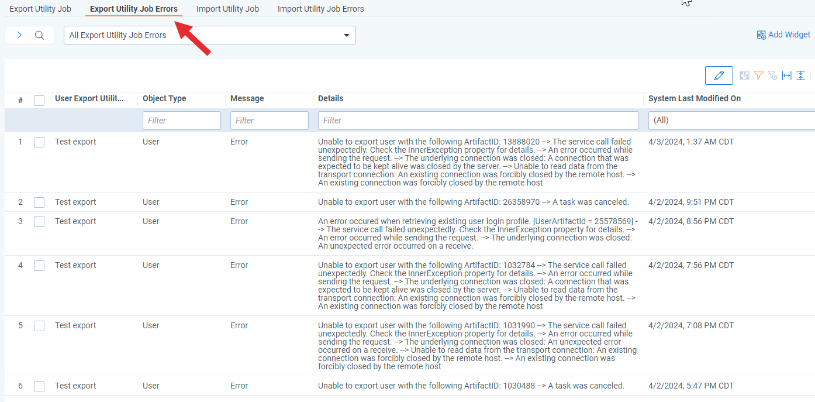Sort by System Last Modified On header
This screenshot has width=815, height=402.
tap(695, 98)
